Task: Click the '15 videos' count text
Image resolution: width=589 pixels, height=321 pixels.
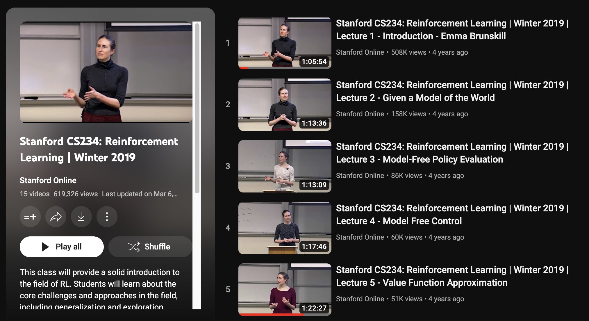Action: point(35,194)
